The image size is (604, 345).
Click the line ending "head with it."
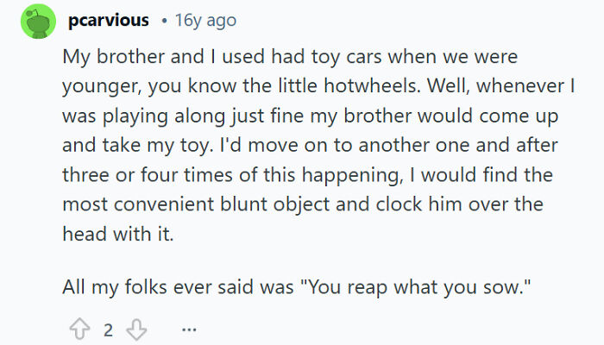(117, 235)
